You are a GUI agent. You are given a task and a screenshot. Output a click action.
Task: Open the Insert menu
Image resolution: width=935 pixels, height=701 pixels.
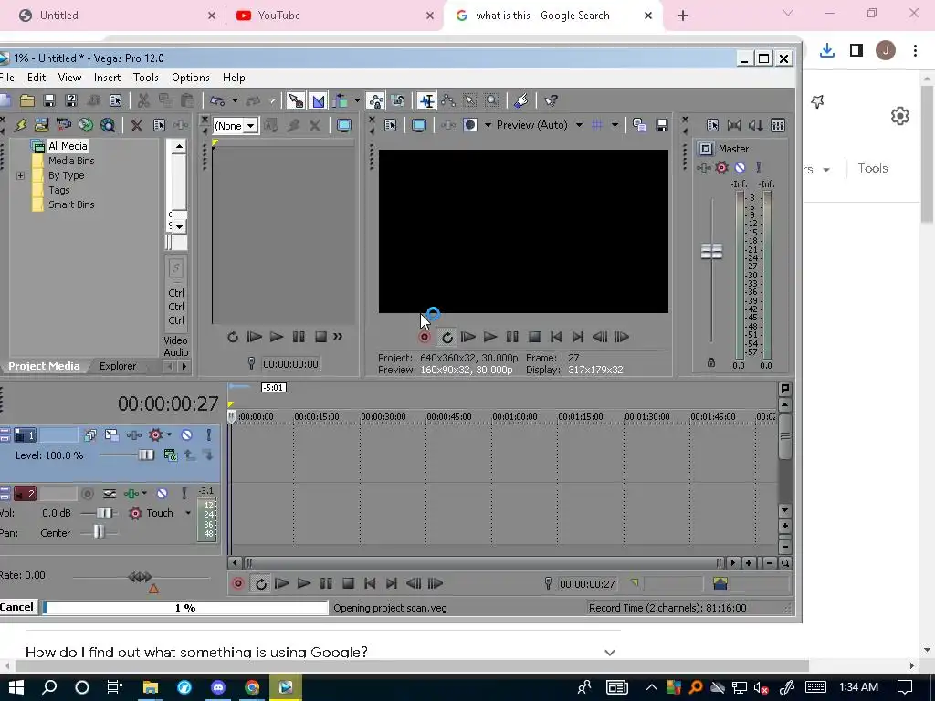[108, 78]
